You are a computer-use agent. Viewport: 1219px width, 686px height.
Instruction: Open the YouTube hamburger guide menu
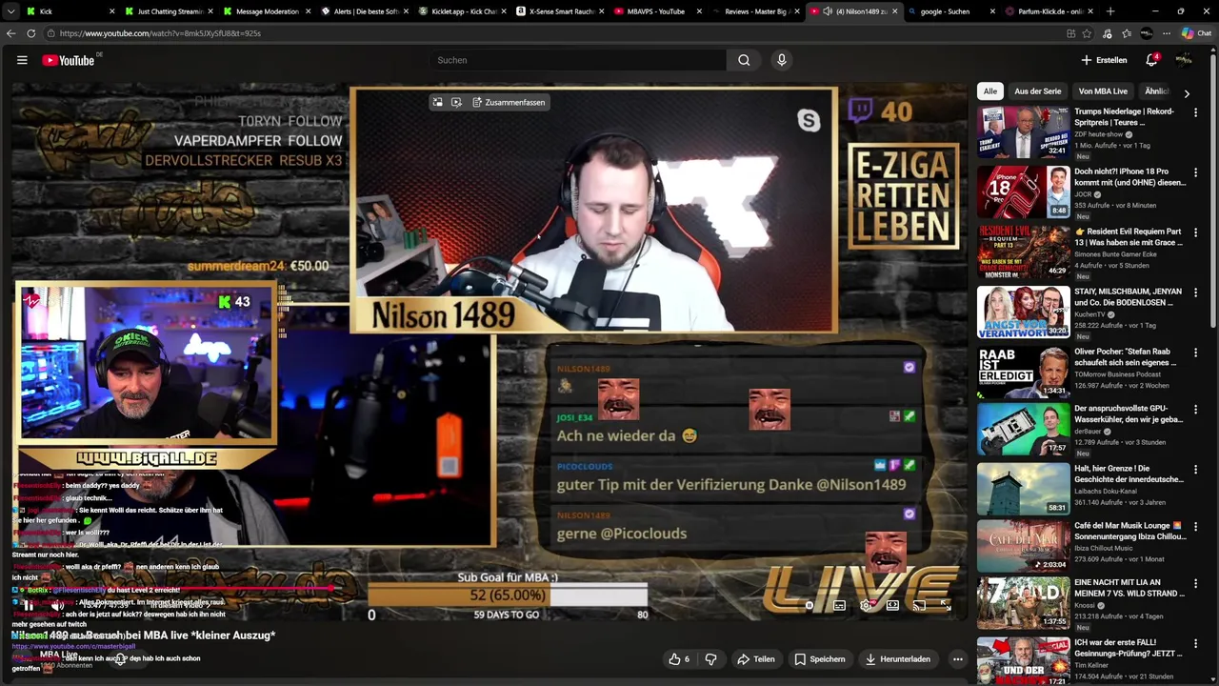click(22, 60)
